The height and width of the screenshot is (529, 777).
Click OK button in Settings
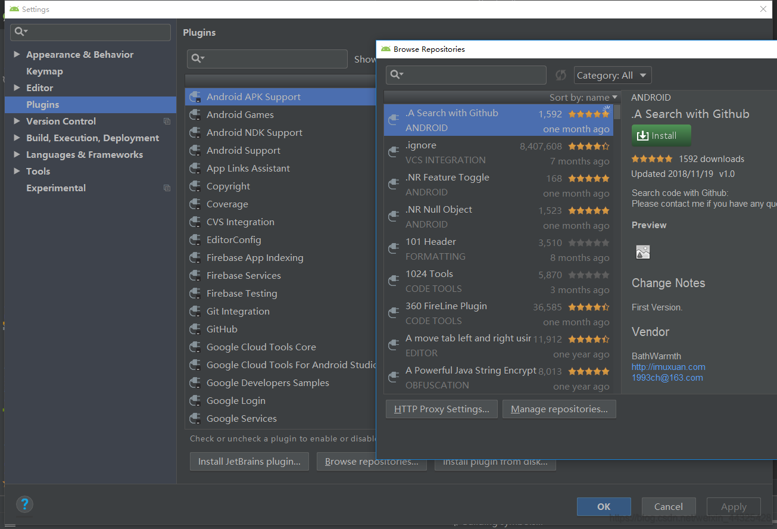pyautogui.click(x=604, y=506)
